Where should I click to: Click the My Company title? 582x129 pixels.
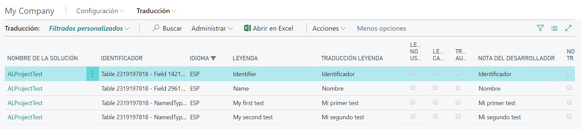29,11
